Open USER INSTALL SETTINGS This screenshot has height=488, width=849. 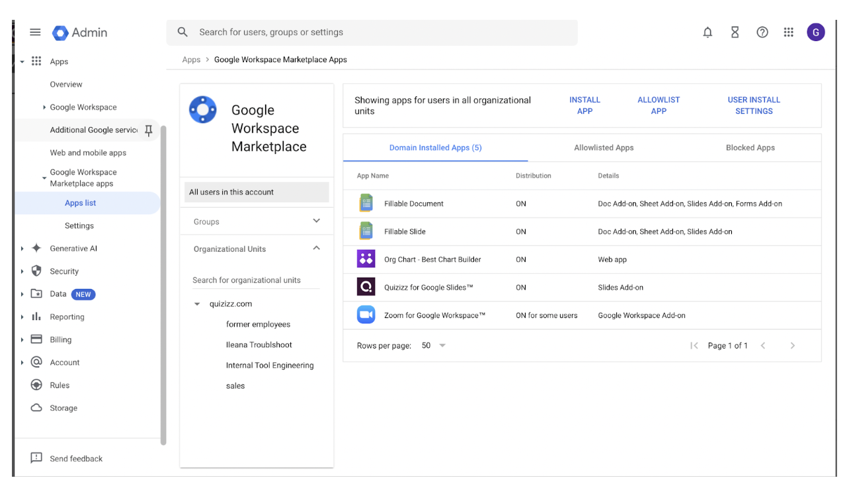(x=754, y=105)
